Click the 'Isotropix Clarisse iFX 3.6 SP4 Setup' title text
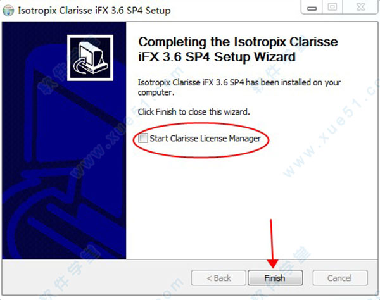Screen dimensions: 380x300 [x=94, y=11]
